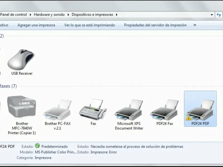Go to Panel de control breadcrumb
The height and width of the screenshot is (167, 223).
tap(13, 15)
